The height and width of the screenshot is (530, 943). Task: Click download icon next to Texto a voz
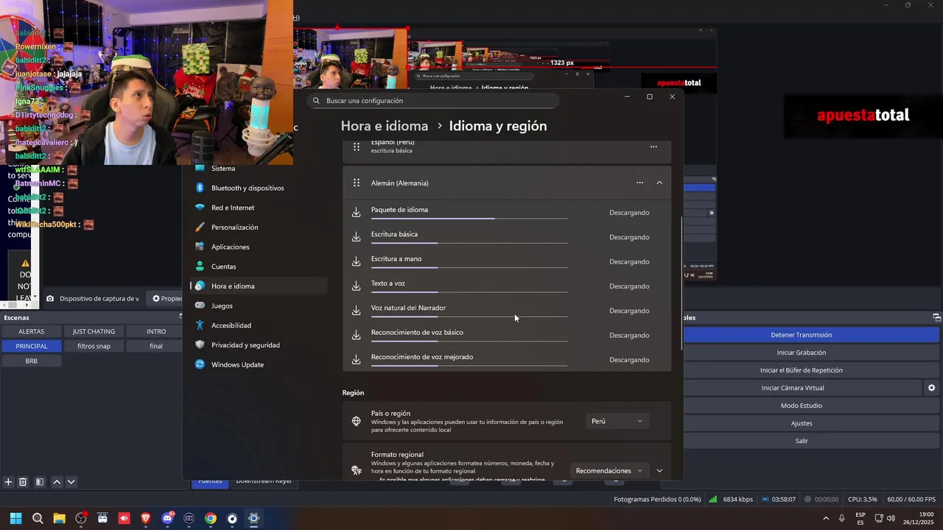pyautogui.click(x=356, y=286)
